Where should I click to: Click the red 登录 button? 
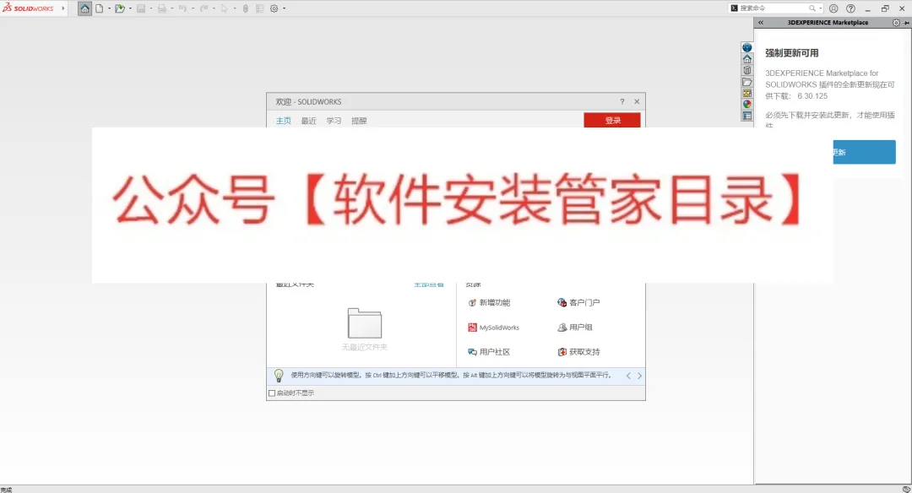[612, 120]
